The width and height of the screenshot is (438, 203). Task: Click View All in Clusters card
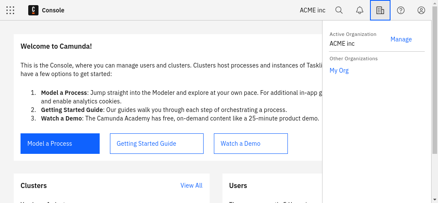point(191,185)
